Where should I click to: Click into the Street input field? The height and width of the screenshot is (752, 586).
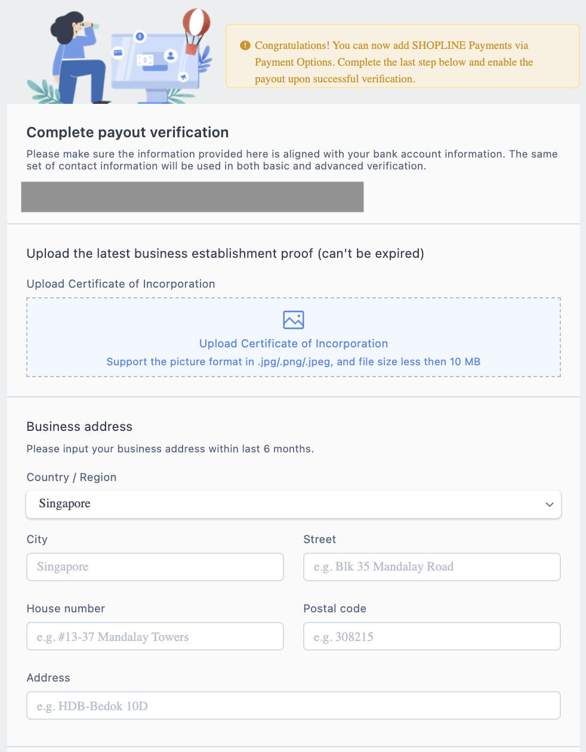(x=432, y=567)
